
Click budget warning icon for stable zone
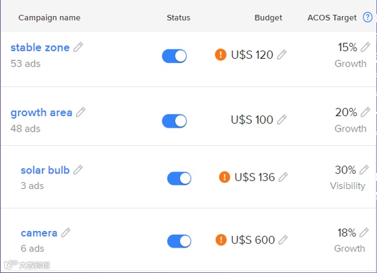point(221,55)
